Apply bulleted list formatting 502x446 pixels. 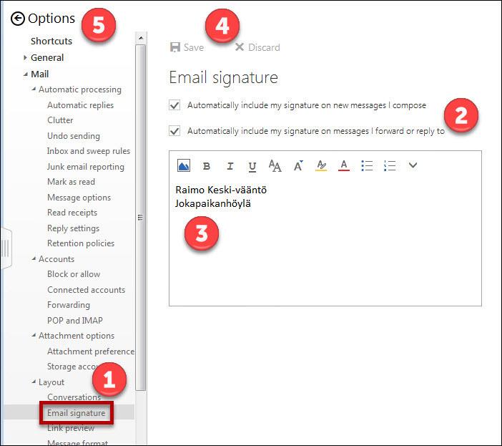[x=367, y=165]
